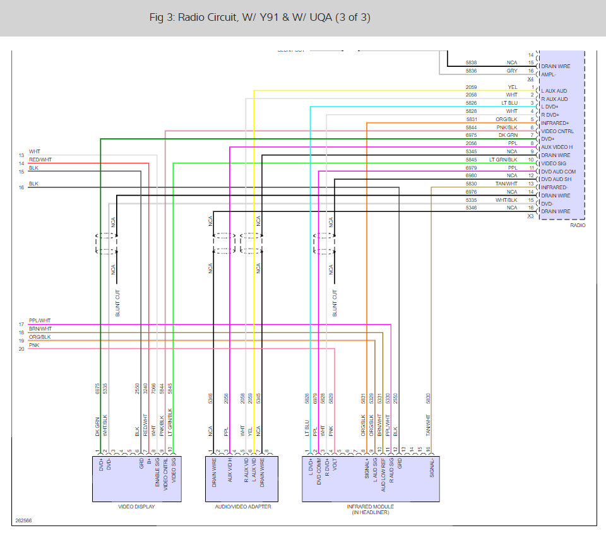Click the X4 connector label on radio

tap(530, 79)
